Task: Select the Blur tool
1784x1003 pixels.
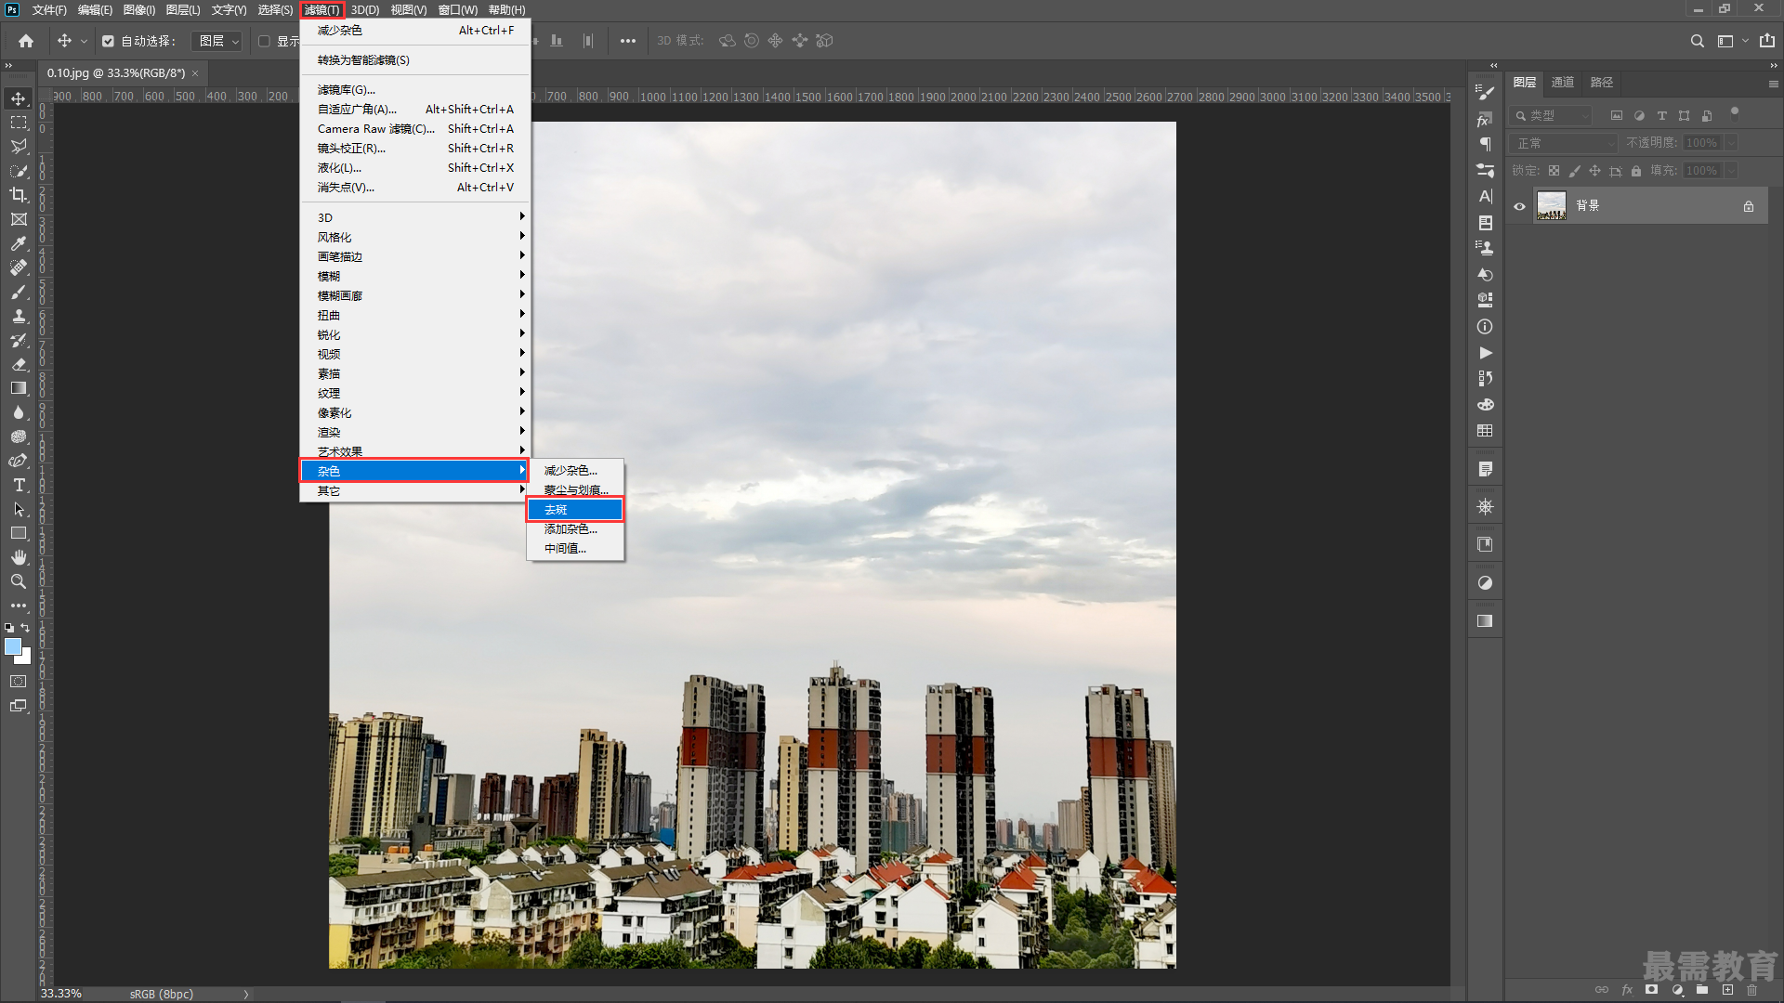Action: (x=19, y=412)
